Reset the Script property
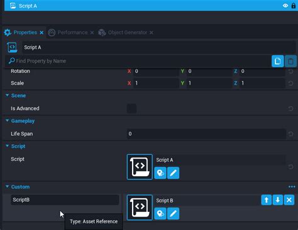 click(290, 167)
